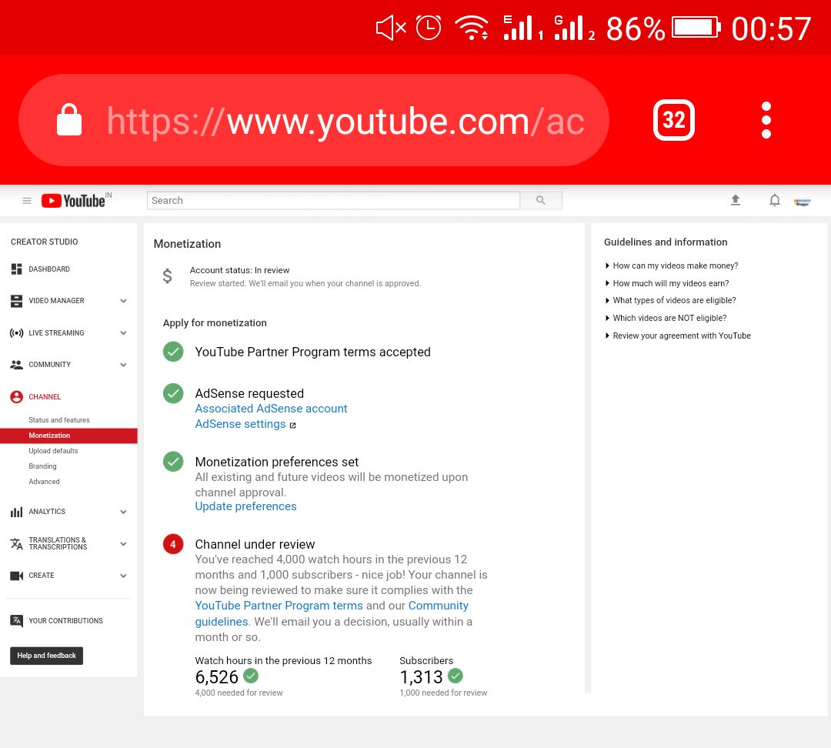Click 'Account status: In review' text
This screenshot has height=748, width=831.
tap(239, 270)
